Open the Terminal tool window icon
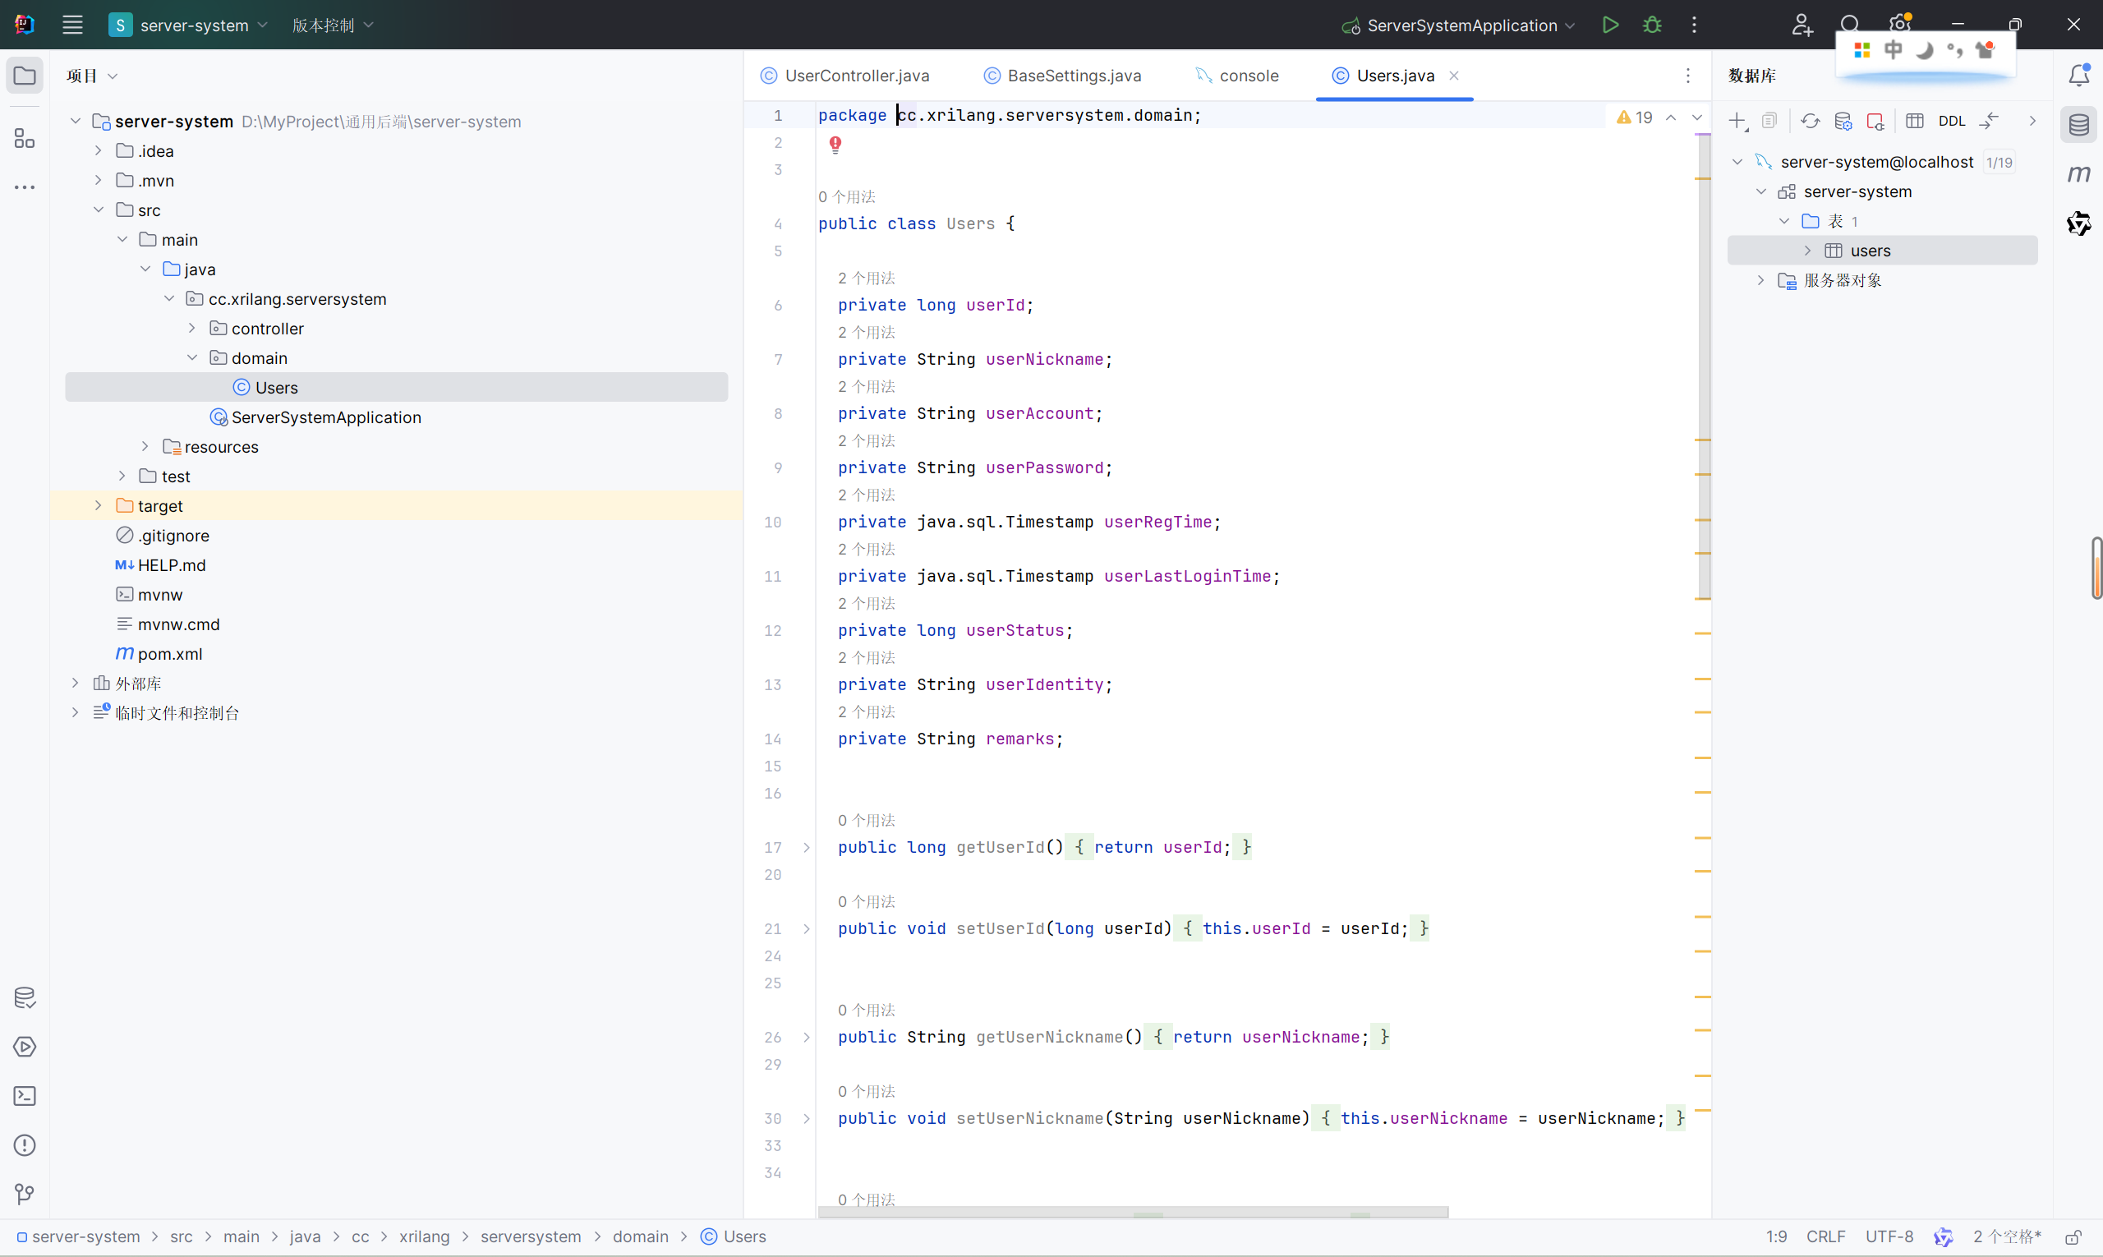This screenshot has height=1257, width=2103. 25,1096
